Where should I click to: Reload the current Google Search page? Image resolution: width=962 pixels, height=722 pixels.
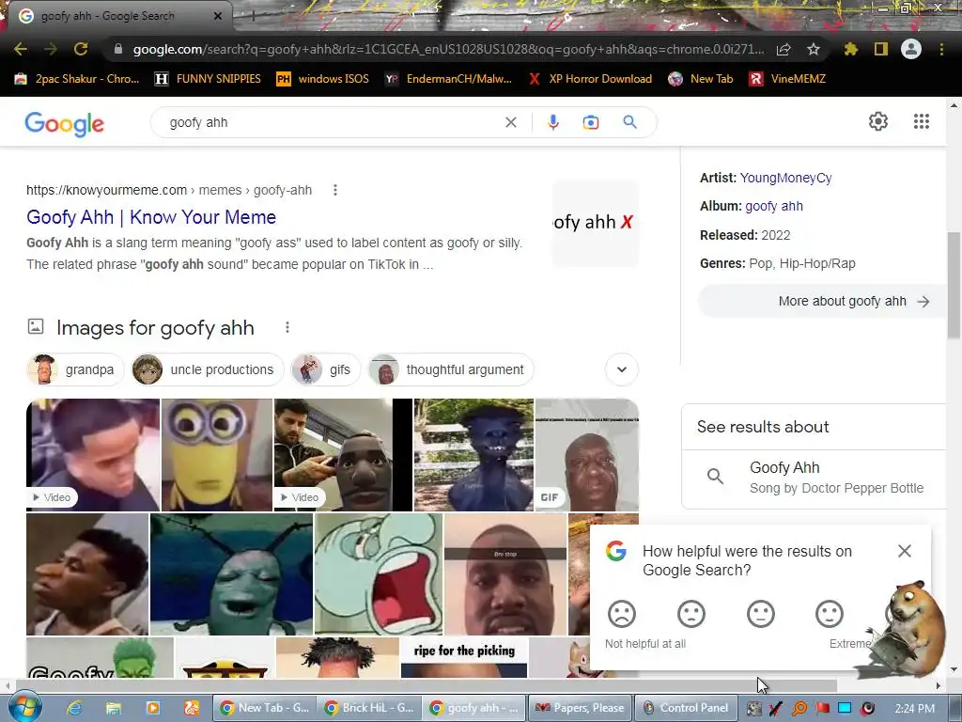(81, 49)
